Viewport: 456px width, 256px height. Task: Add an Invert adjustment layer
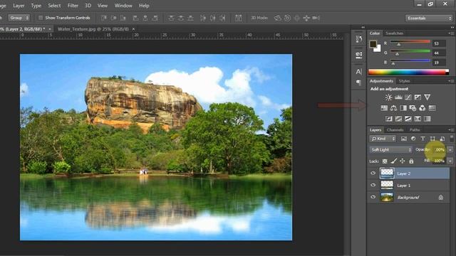[389, 119]
